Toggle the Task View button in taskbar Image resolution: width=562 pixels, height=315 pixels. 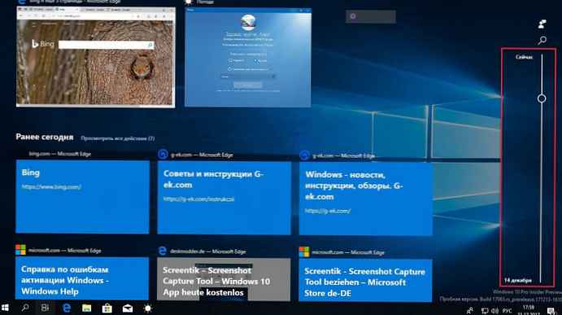(46, 308)
